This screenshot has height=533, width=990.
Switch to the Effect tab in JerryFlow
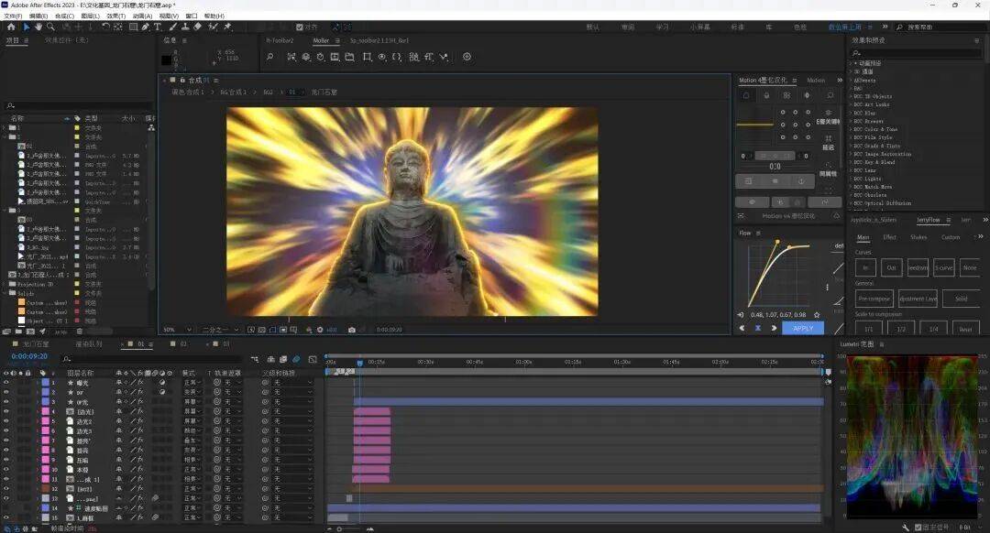889,237
